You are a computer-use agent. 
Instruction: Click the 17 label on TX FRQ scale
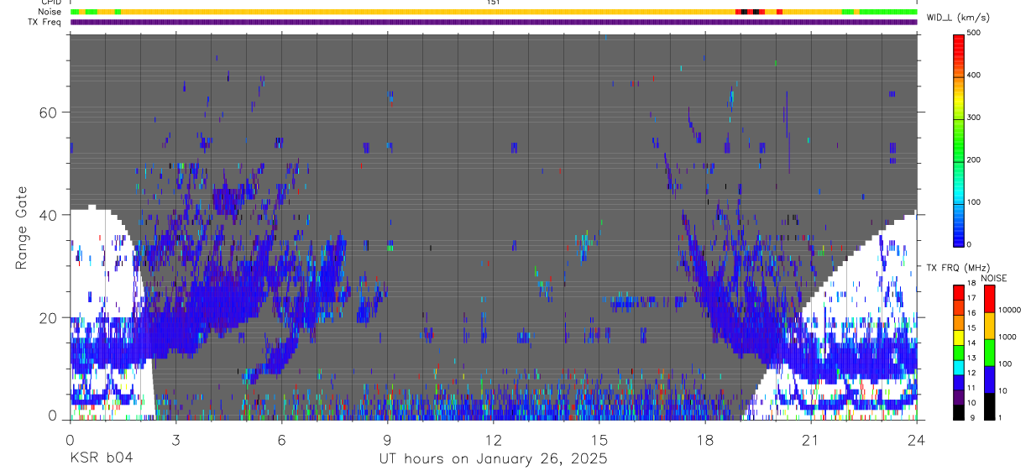pyautogui.click(x=971, y=298)
